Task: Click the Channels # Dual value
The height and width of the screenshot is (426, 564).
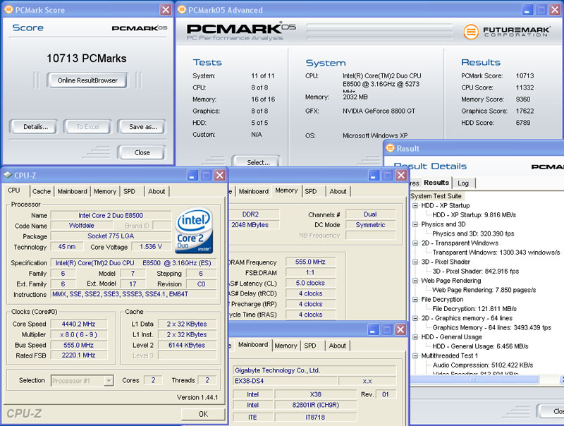Action: pyautogui.click(x=370, y=214)
